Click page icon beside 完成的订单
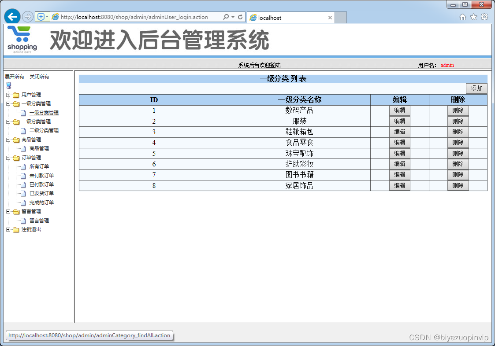Viewport: 495px width, 346px height. [x=23, y=202]
